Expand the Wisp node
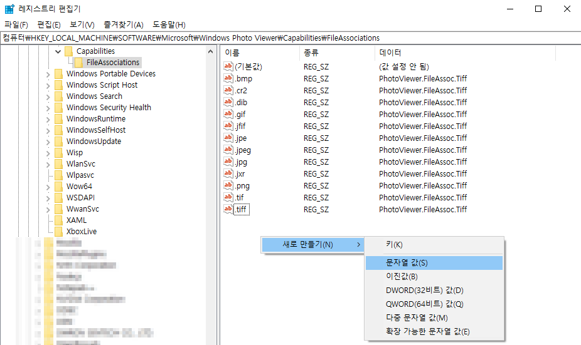 point(48,153)
